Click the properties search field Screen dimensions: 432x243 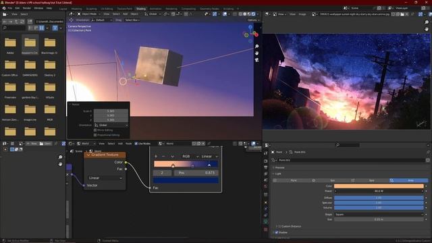[348, 145]
